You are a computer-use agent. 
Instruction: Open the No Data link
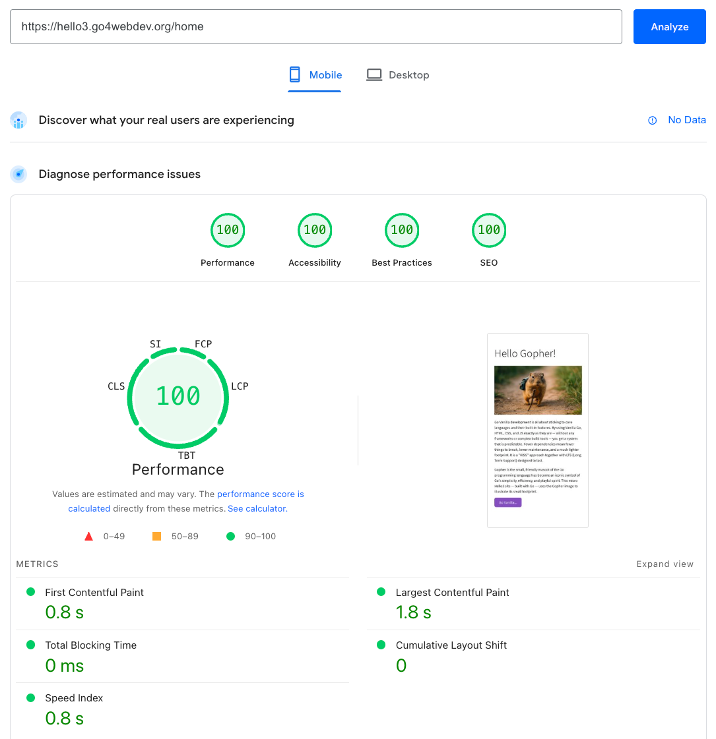pyautogui.click(x=687, y=120)
